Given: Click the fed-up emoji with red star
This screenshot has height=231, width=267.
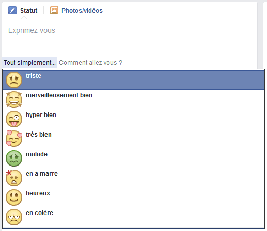Looking at the screenshot, I should [14, 178].
